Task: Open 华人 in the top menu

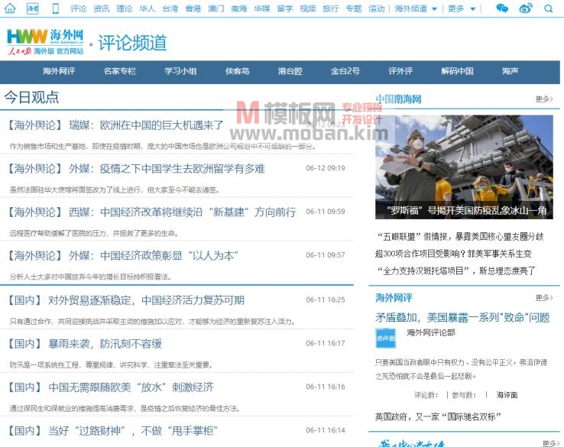Action: tap(147, 8)
